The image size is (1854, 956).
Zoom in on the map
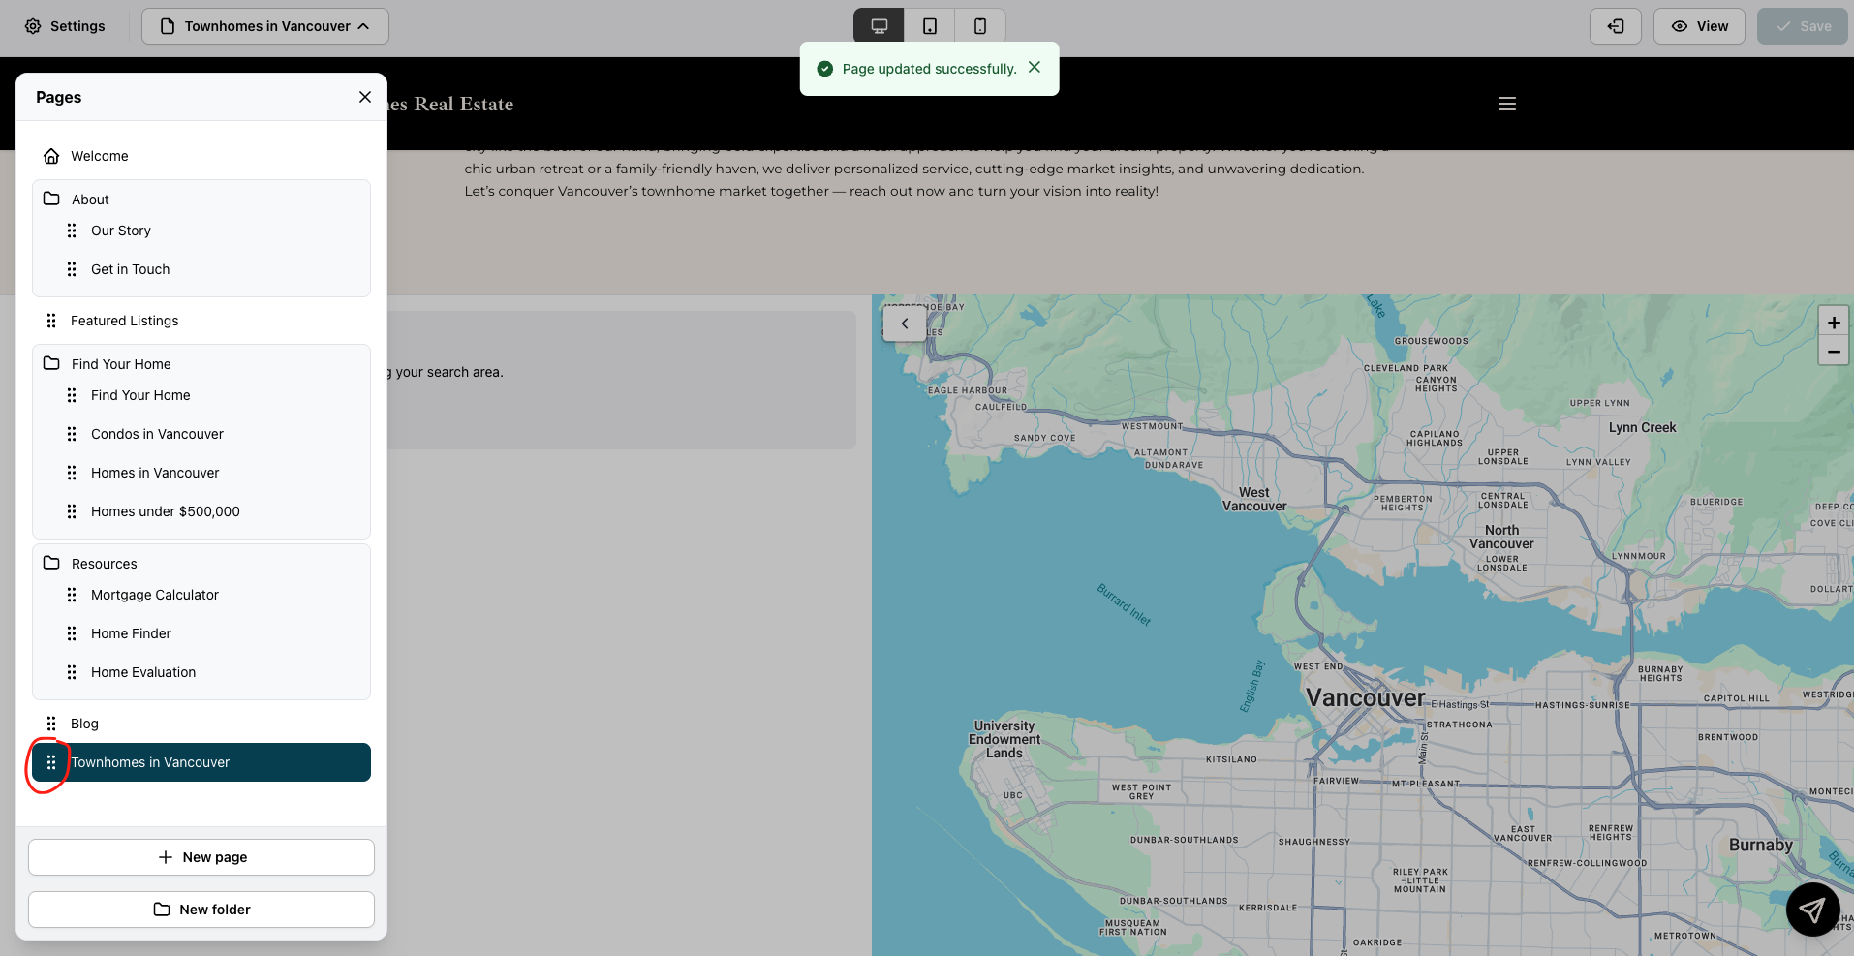(x=1834, y=323)
